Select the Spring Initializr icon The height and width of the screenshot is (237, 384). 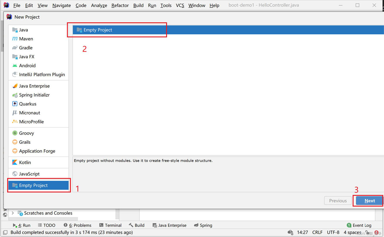(15, 95)
